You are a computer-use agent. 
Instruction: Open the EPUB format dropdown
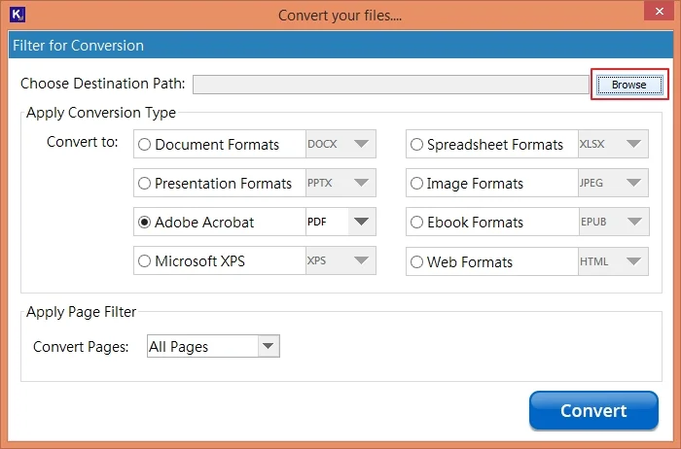(x=614, y=222)
